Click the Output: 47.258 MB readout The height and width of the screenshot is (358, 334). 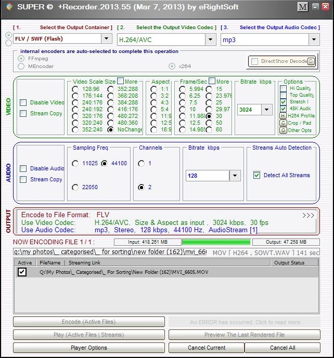(x=286, y=242)
